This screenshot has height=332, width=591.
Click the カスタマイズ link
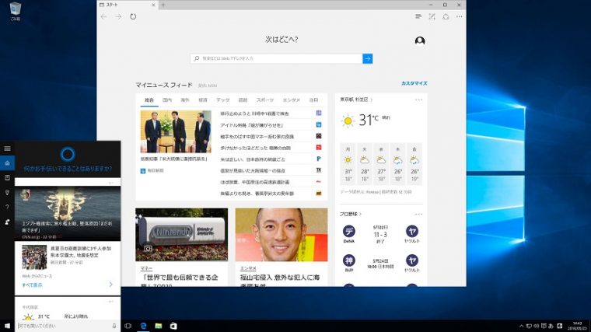click(x=414, y=83)
